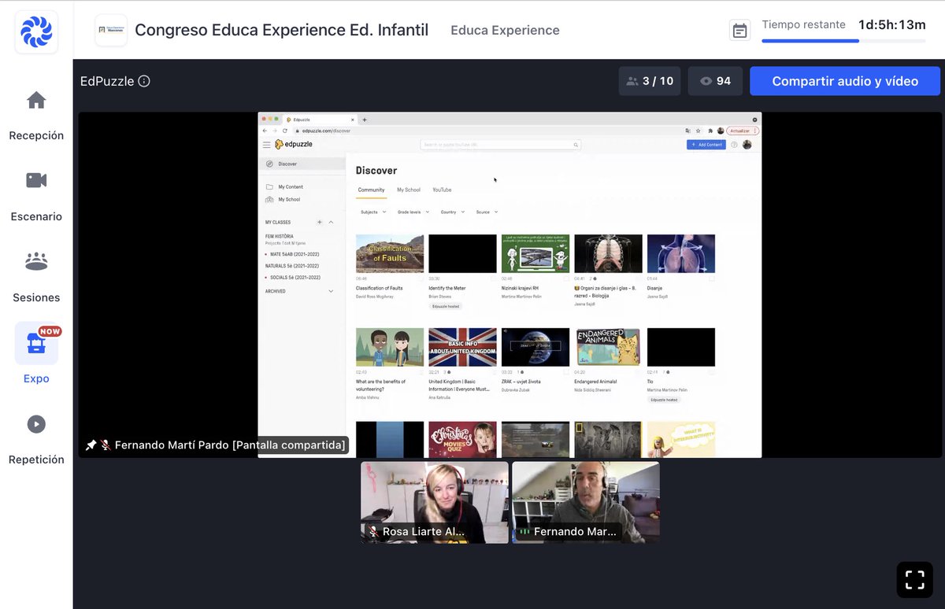Add a class with the plus icon
945x609 pixels.
tap(320, 223)
